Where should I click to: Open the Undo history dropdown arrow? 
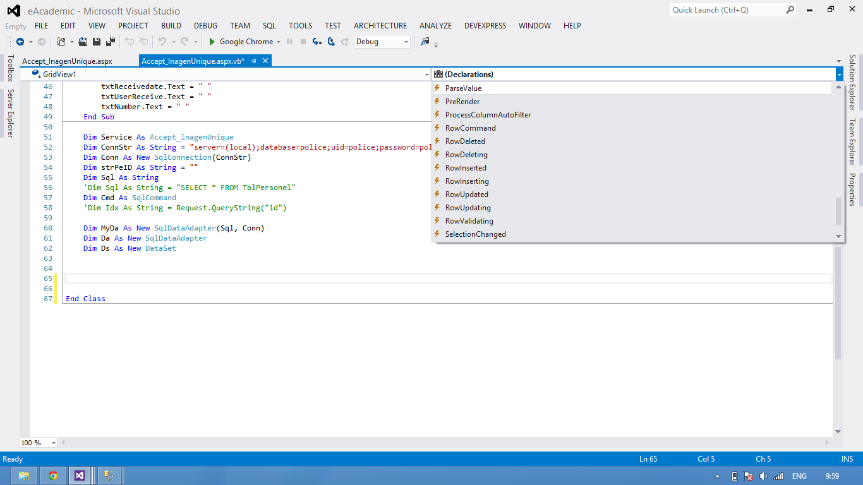pyautogui.click(x=173, y=42)
